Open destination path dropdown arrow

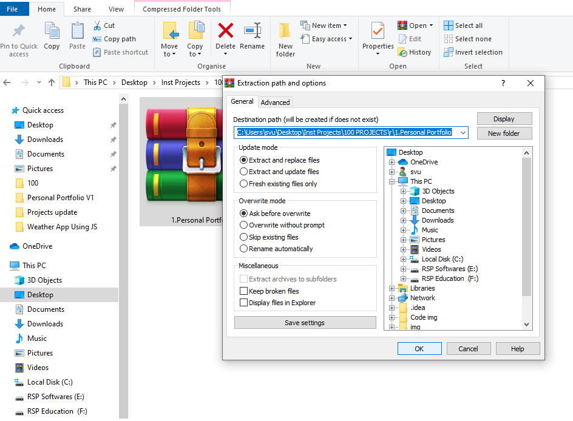463,132
